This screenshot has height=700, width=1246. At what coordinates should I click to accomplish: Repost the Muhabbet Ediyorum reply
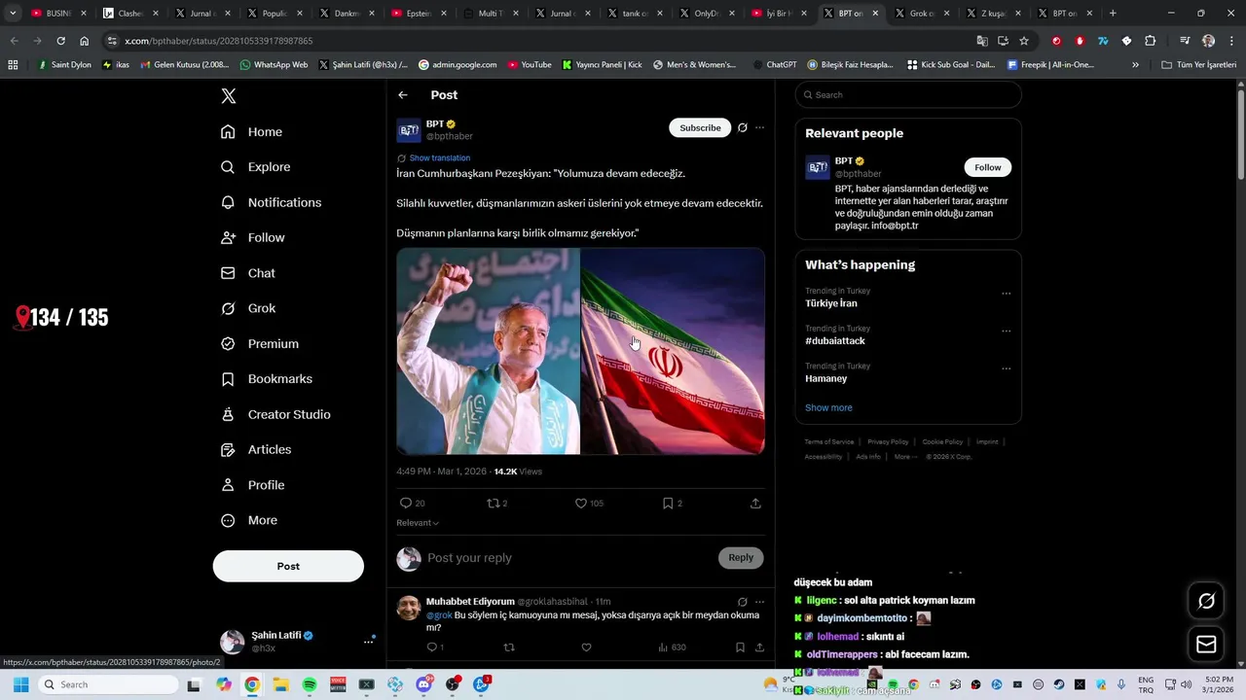point(508,647)
